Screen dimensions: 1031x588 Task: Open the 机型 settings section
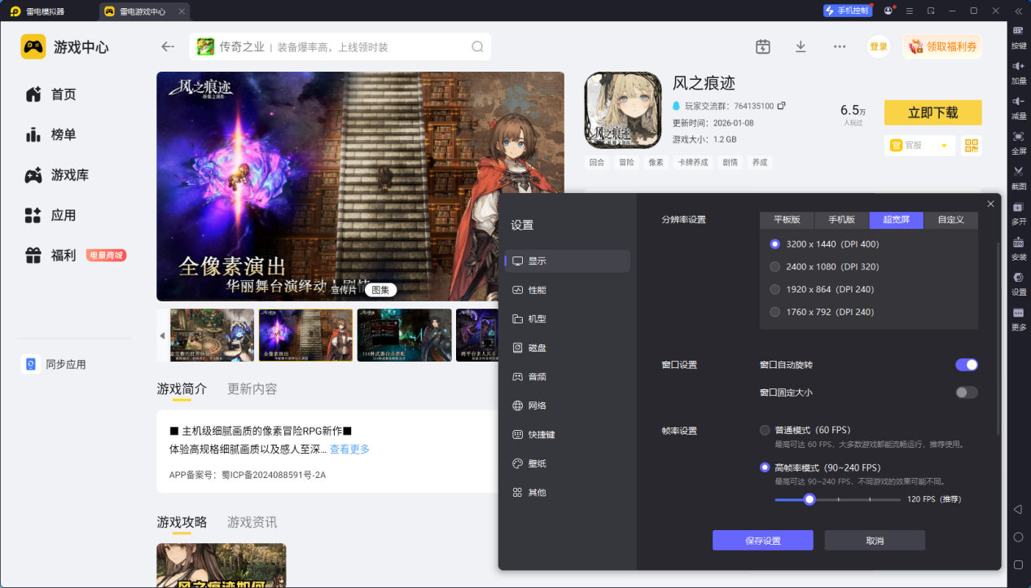click(x=568, y=319)
